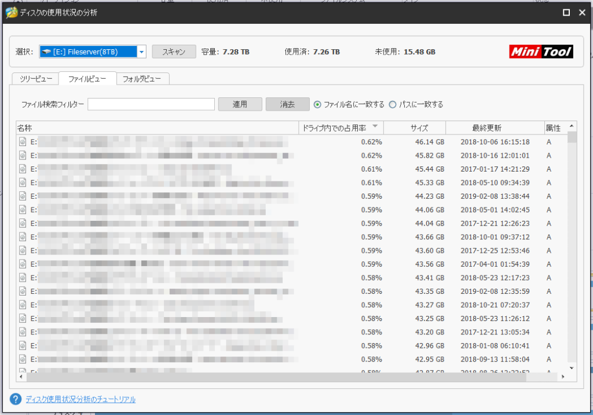The height and width of the screenshot is (415, 593).
Task: Click the スキャン button
Action: click(x=174, y=52)
